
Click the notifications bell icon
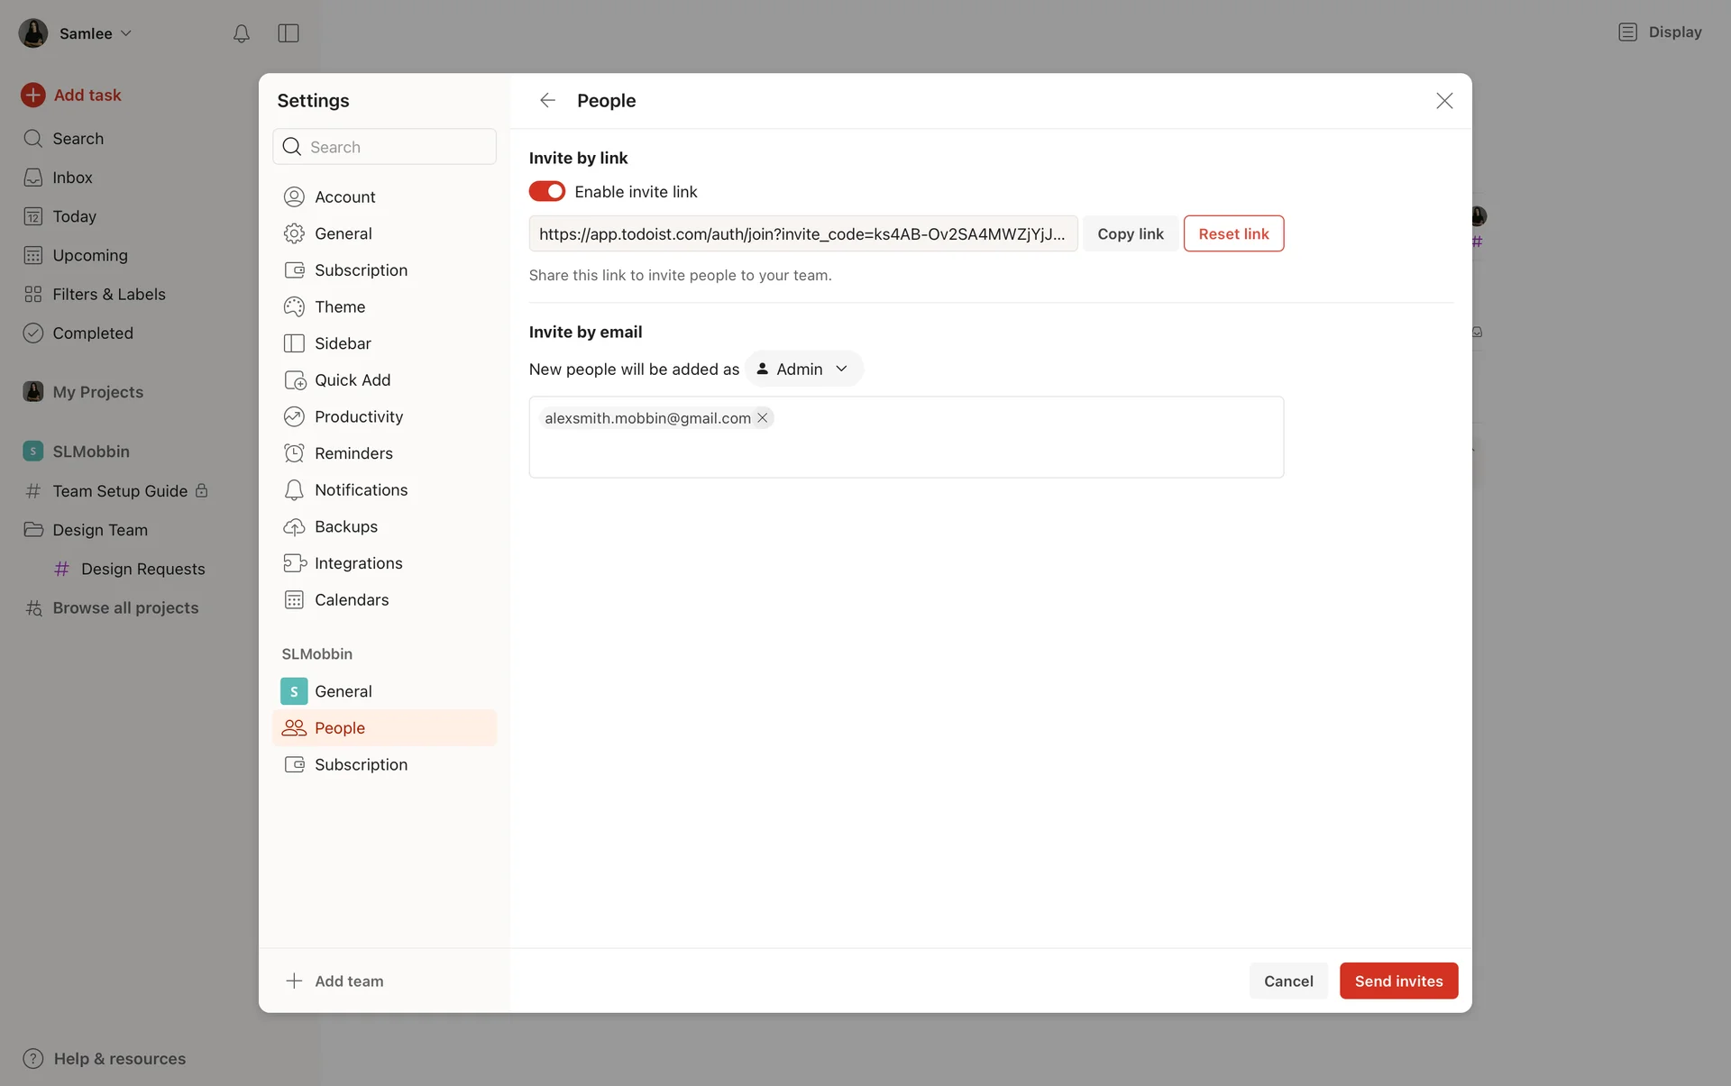click(241, 33)
